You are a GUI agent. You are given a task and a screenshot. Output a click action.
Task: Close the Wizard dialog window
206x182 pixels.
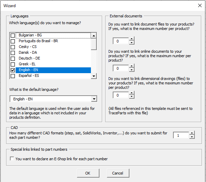tap(200, 5)
